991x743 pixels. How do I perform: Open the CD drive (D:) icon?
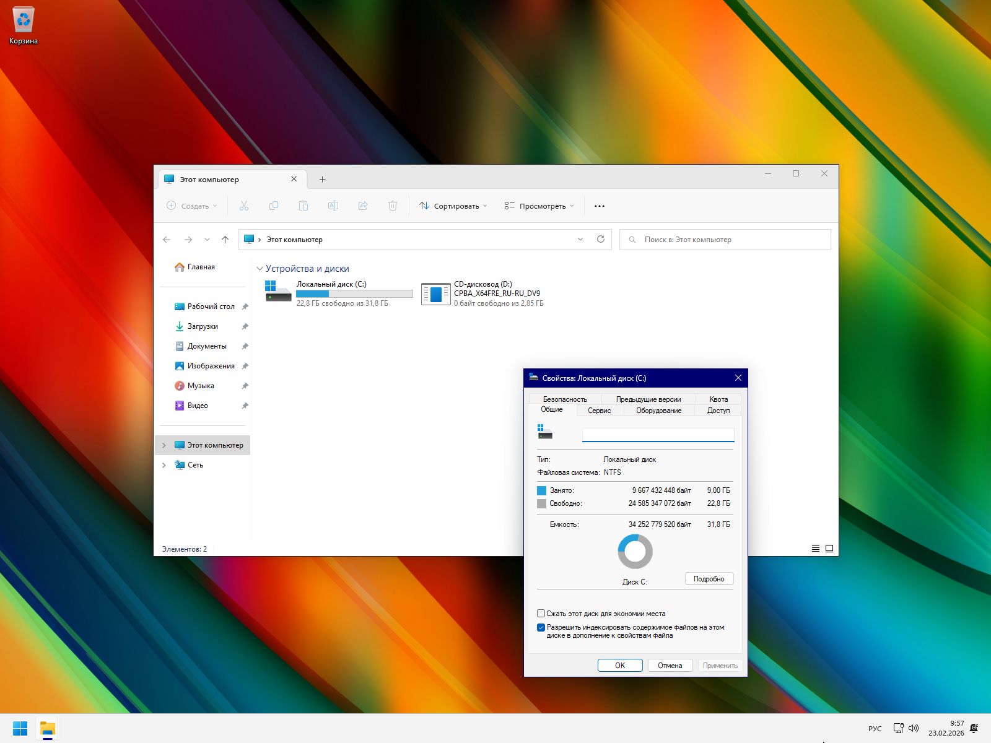point(435,293)
